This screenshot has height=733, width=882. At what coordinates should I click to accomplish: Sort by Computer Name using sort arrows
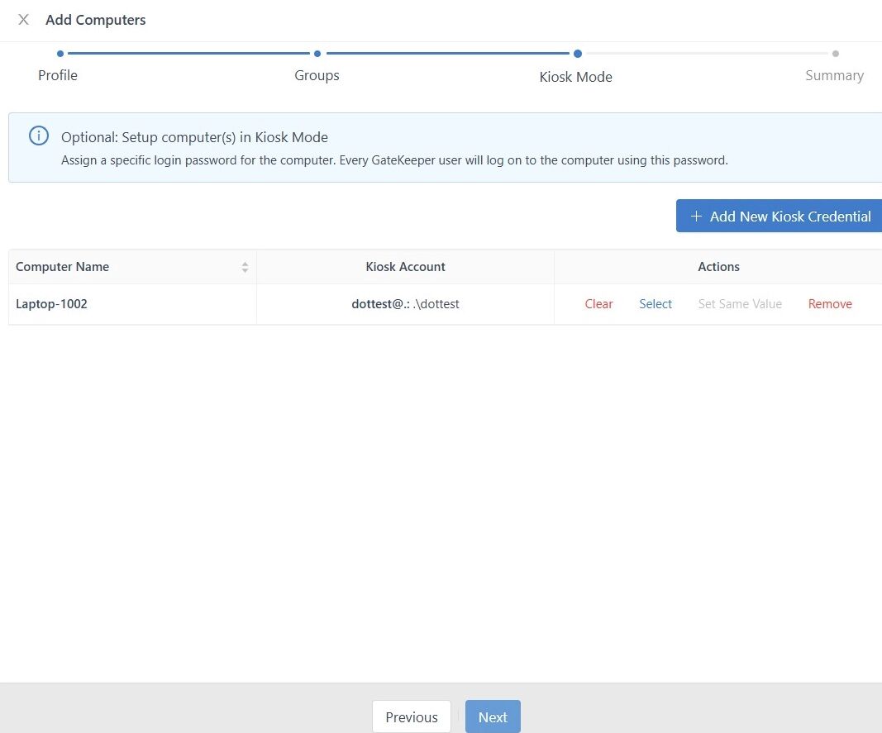click(245, 267)
